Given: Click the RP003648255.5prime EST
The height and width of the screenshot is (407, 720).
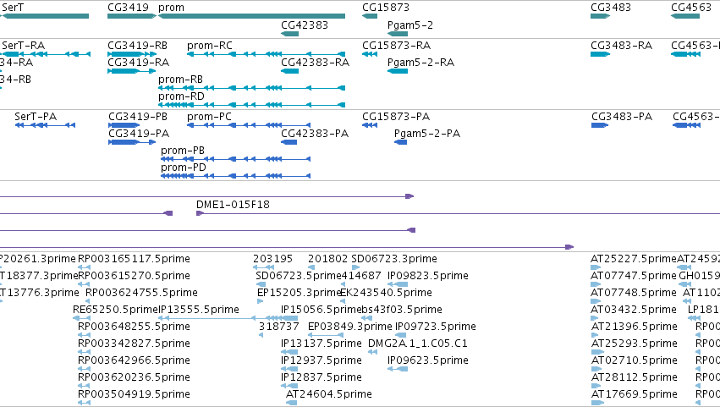Looking at the screenshot, I should click(x=84, y=335).
